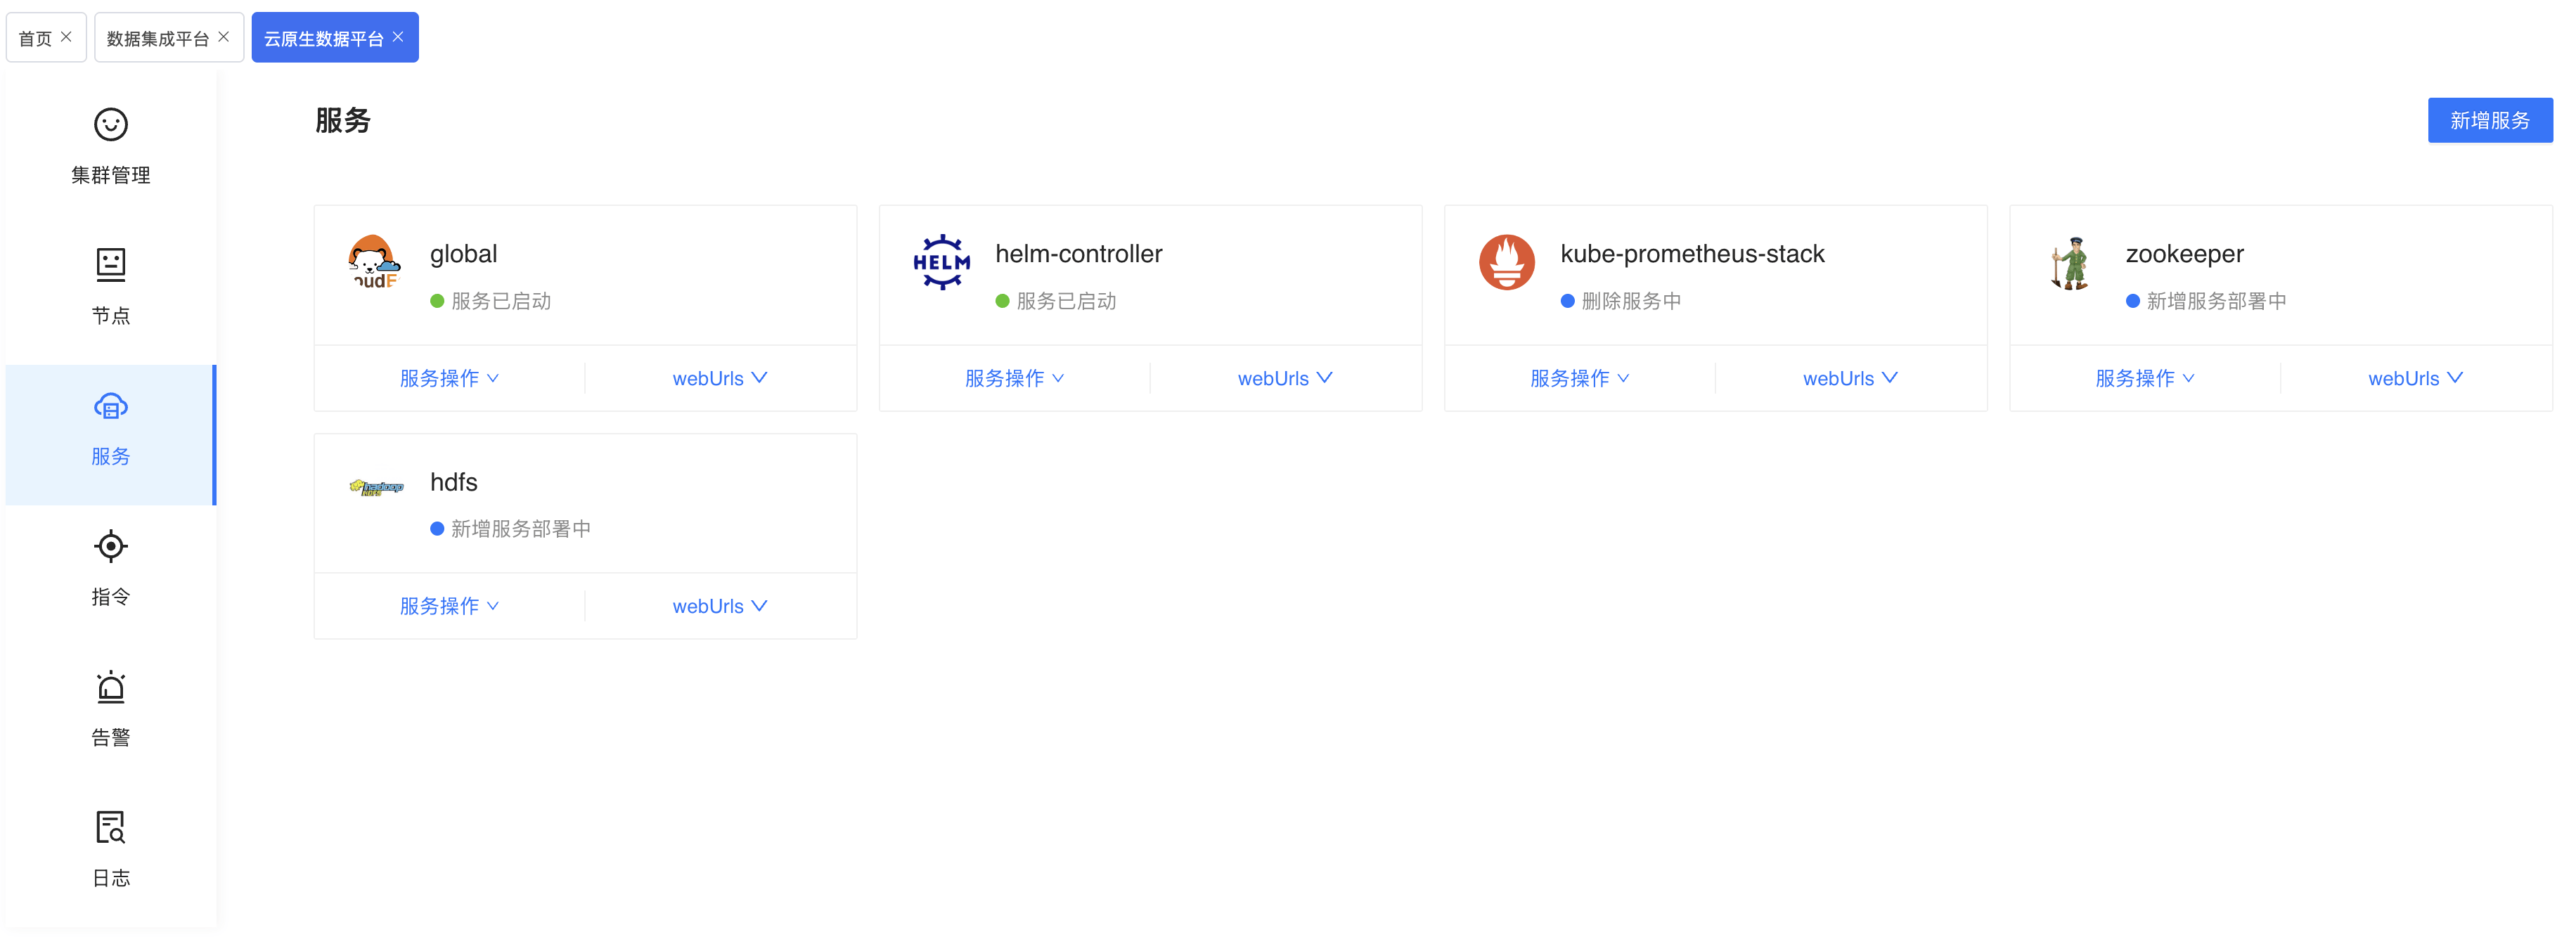Image resolution: width=2576 pixels, height=944 pixels.
Task: Open the 告警 alarm bell icon
Action: point(111,687)
